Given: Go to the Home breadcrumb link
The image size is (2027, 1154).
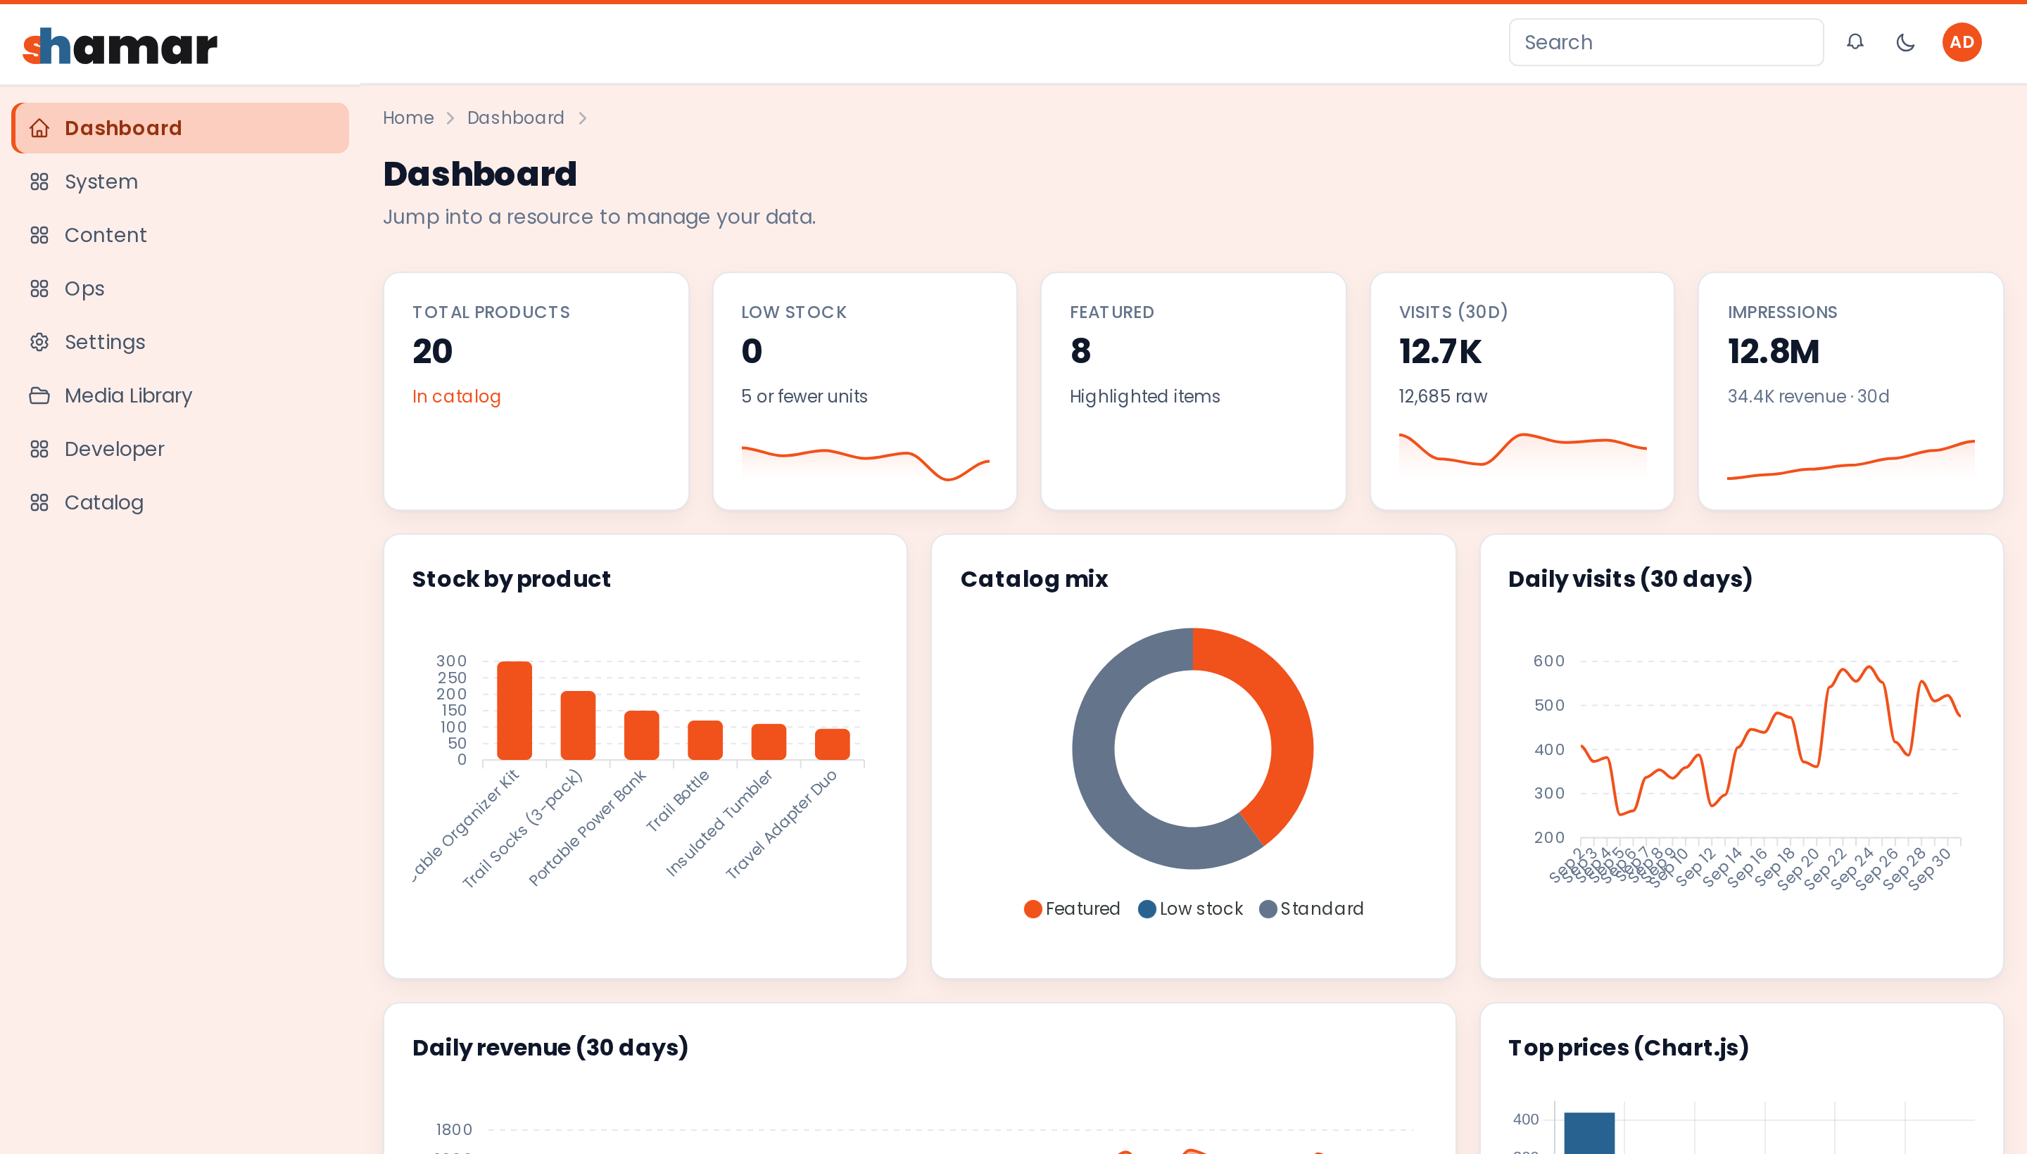Looking at the screenshot, I should click(x=408, y=118).
